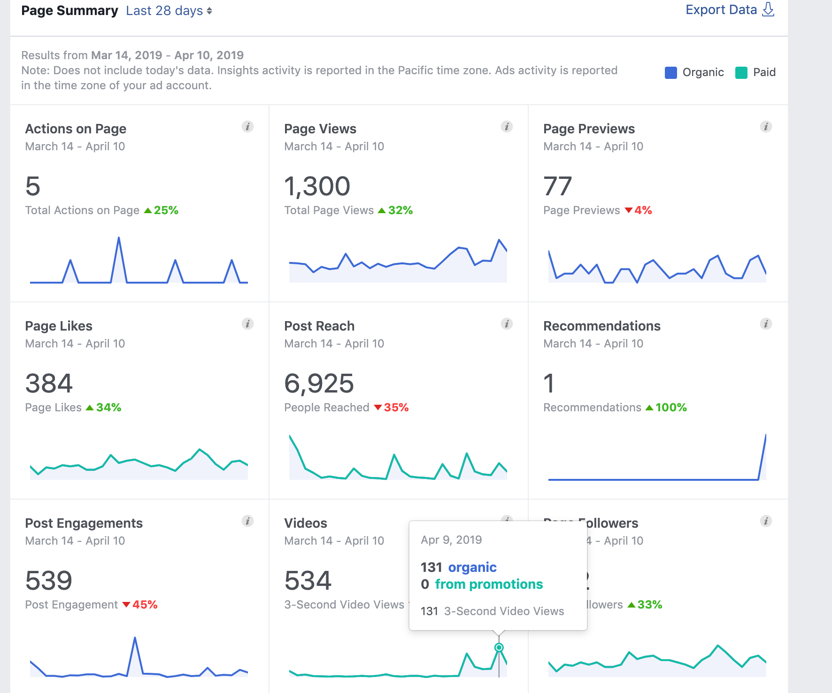
Task: Click the Recommendations card title
Action: point(601,326)
